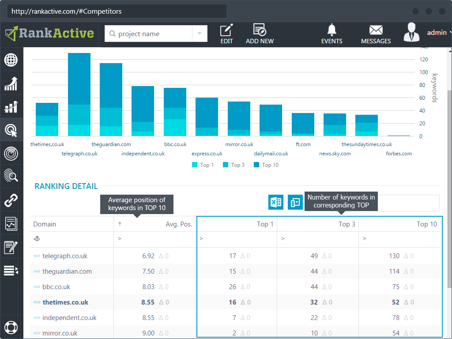Click the link icon beside thetimes.co.uk
Image resolution: width=452 pixels, height=339 pixels.
click(37, 302)
